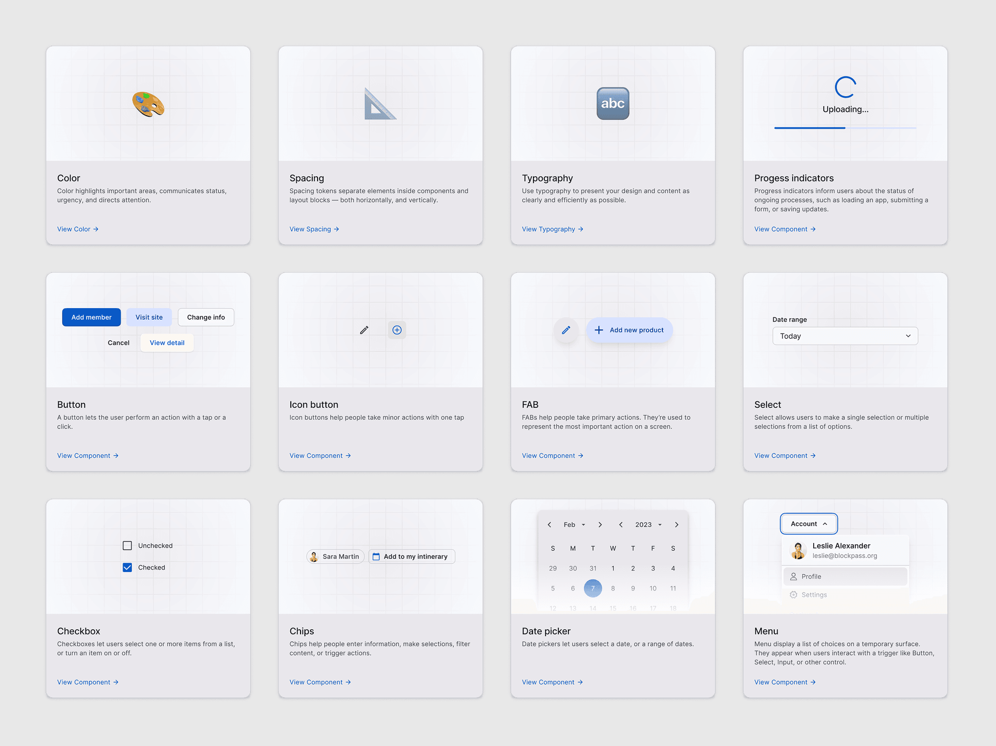Click the calendar icon on the itinerary chip
This screenshot has height=746, width=996.
click(x=376, y=556)
